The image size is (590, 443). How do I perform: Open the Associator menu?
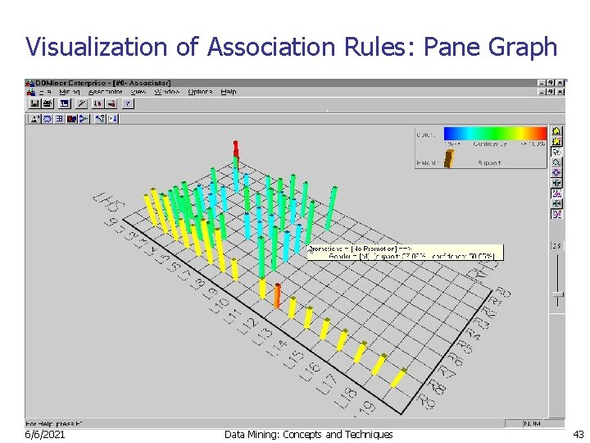[x=106, y=92]
